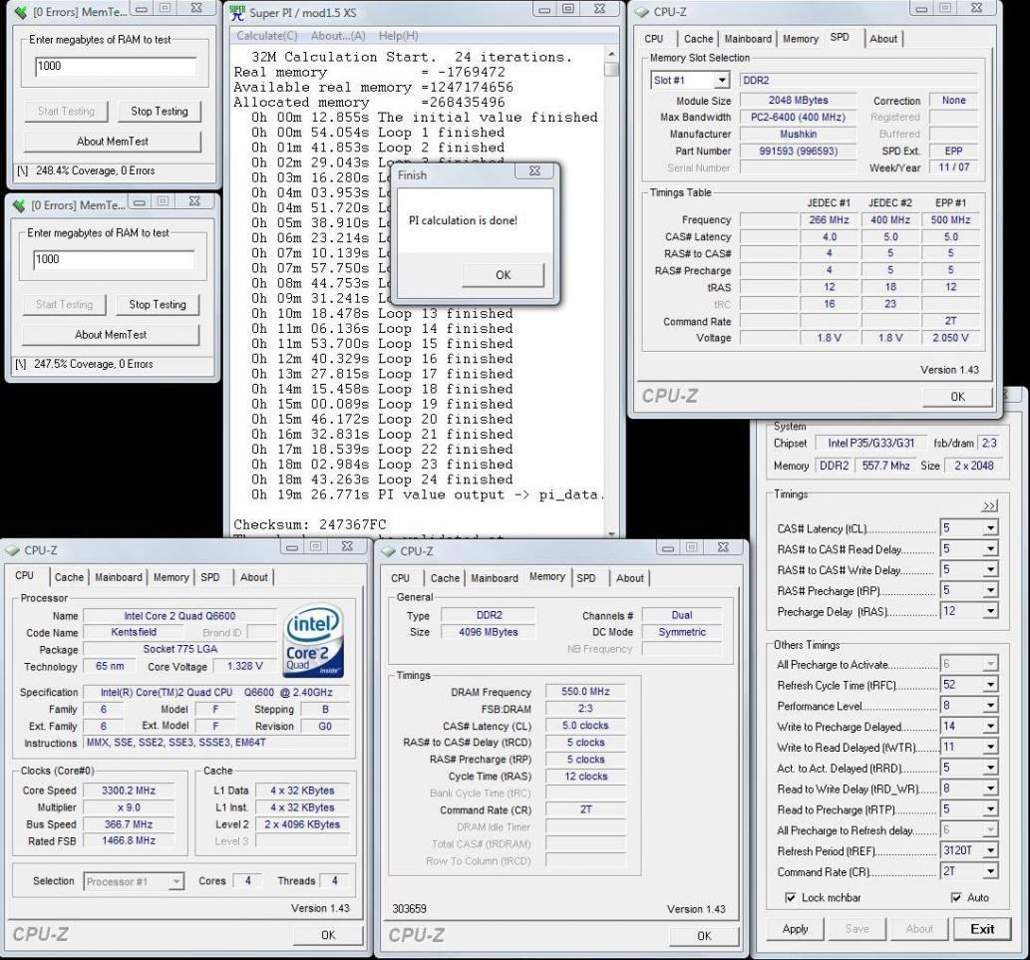
Task: Click the 550.0 MHz DRAM Frequency value
Action: (x=585, y=692)
